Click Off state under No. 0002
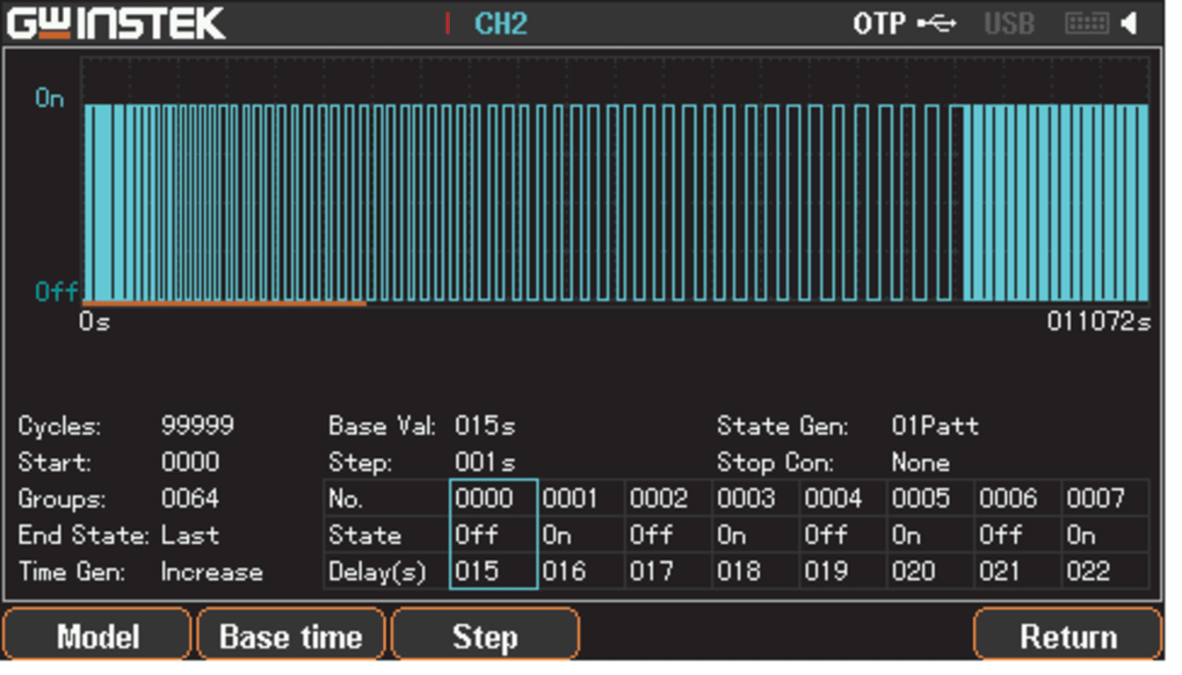The height and width of the screenshot is (675, 1182). 668,534
